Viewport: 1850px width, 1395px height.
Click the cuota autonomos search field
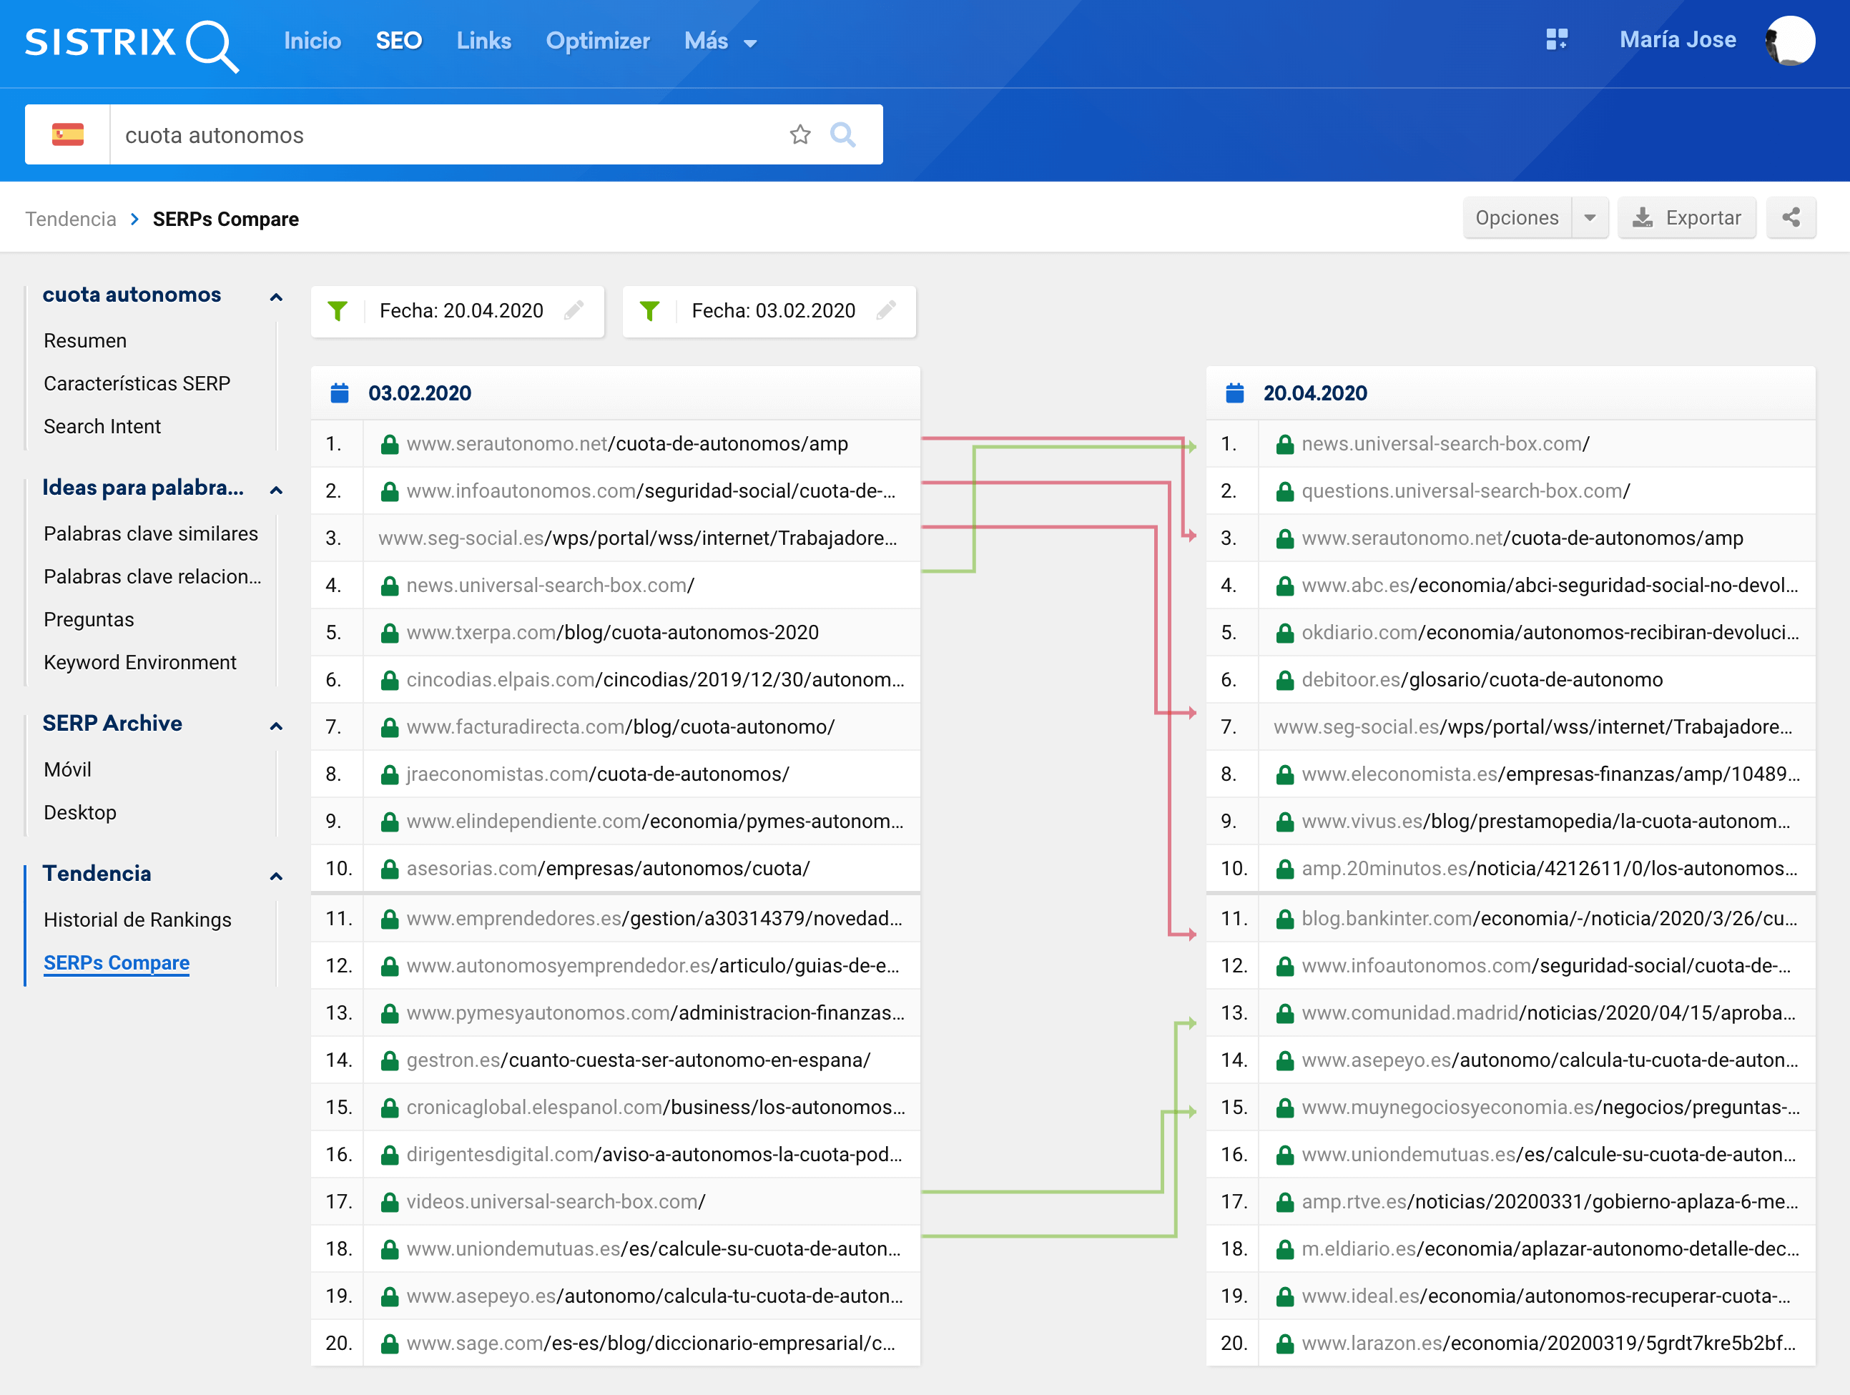[443, 134]
